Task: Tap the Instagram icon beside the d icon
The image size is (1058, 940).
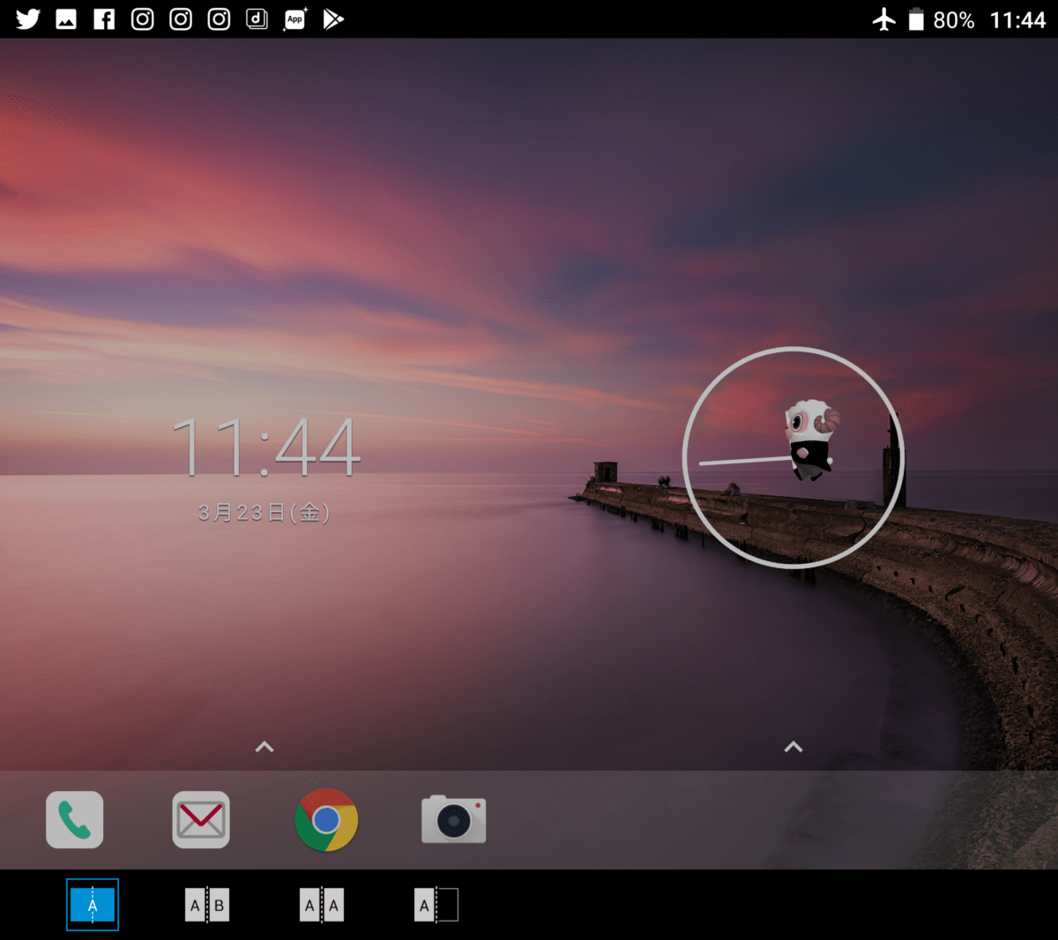Action: pyautogui.click(x=219, y=19)
